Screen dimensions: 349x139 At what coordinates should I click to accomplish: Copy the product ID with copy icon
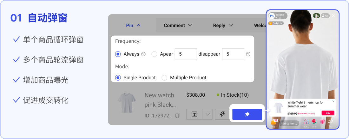pyautogui.click(x=177, y=116)
